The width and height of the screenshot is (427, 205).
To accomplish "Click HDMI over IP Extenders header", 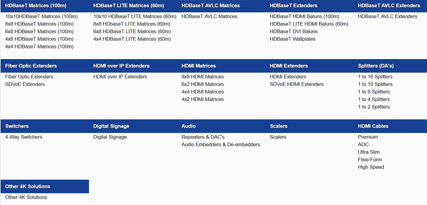I will [x=121, y=66].
